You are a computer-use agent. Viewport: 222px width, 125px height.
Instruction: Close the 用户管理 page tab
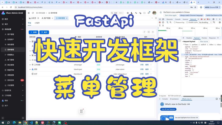click(52, 18)
